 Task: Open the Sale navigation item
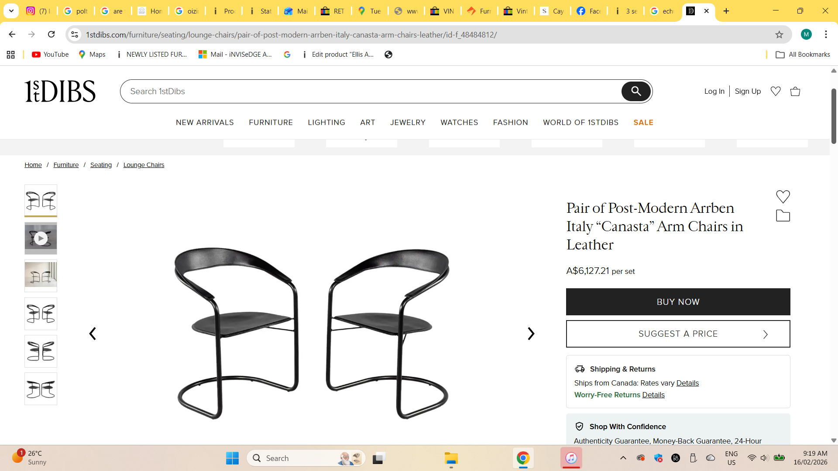click(x=643, y=123)
